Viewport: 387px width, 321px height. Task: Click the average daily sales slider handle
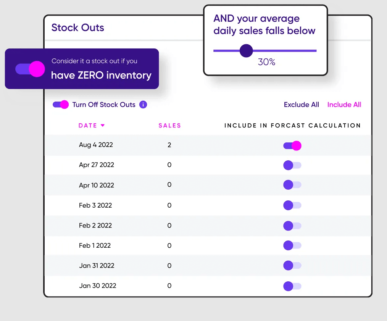click(246, 50)
